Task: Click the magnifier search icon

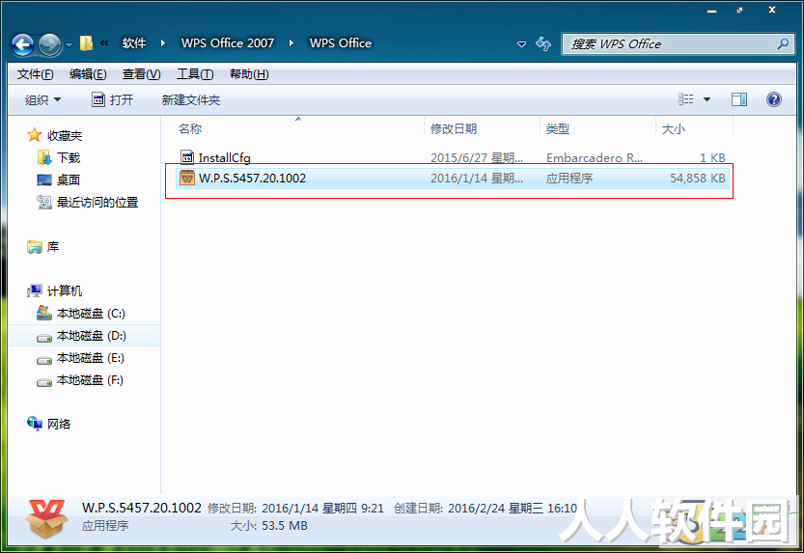Action: [x=783, y=44]
